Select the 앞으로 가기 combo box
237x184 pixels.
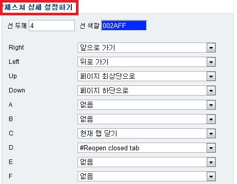[x=147, y=48]
